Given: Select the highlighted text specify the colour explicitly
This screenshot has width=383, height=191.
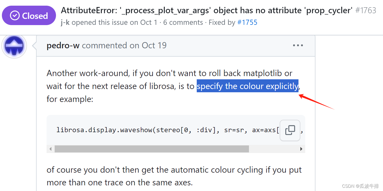Looking at the screenshot, I should tap(248, 86).
